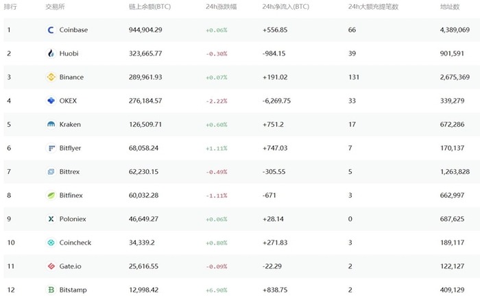Open the Gate.io exchange name

(x=71, y=266)
